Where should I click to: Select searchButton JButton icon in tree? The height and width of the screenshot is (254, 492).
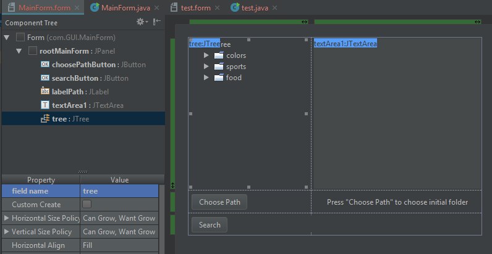click(45, 78)
